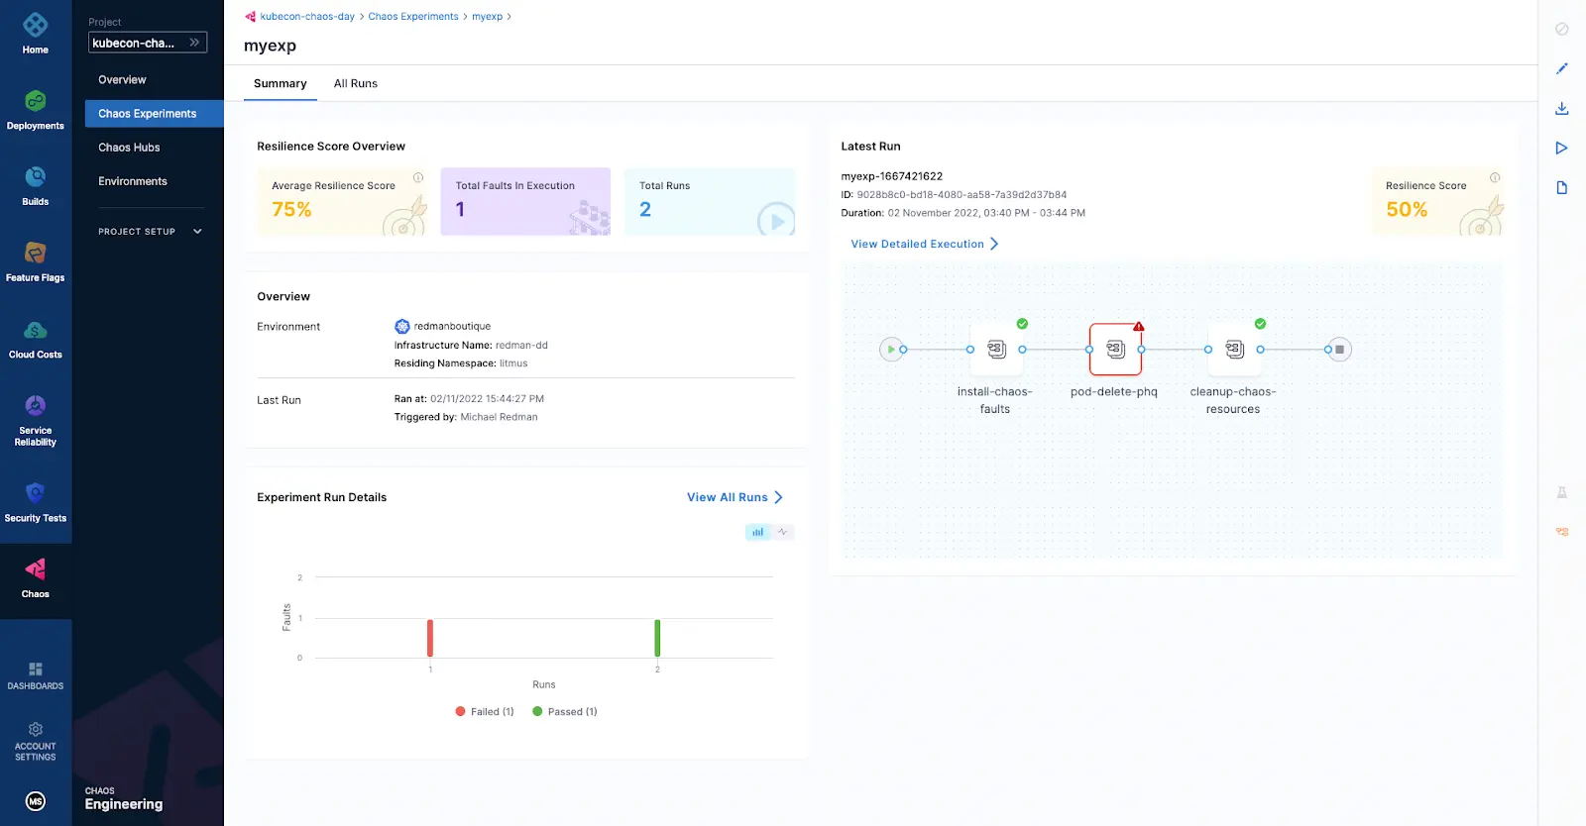Select the install-chaos-faults workflow node
The height and width of the screenshot is (826, 1586).
pyautogui.click(x=996, y=349)
